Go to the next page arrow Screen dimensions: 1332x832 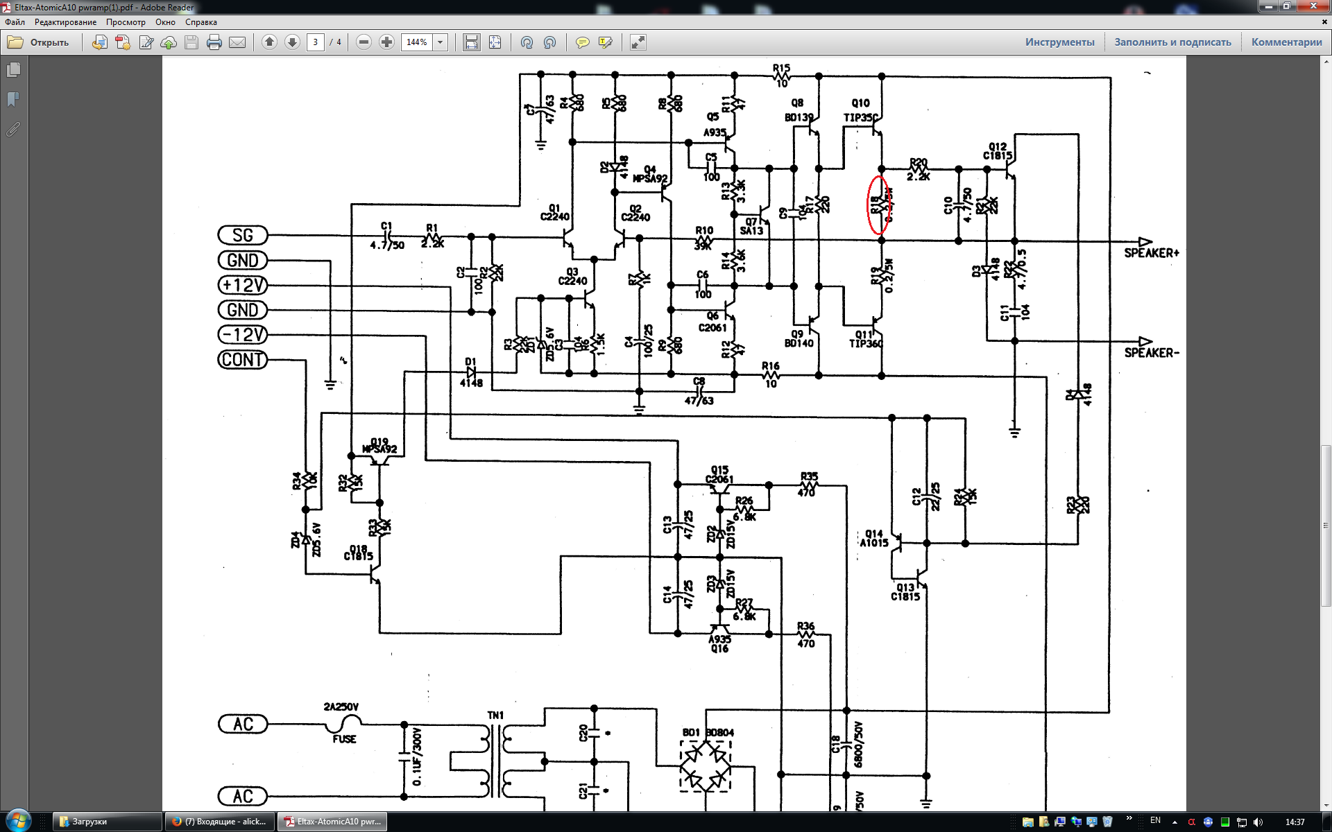click(x=292, y=42)
